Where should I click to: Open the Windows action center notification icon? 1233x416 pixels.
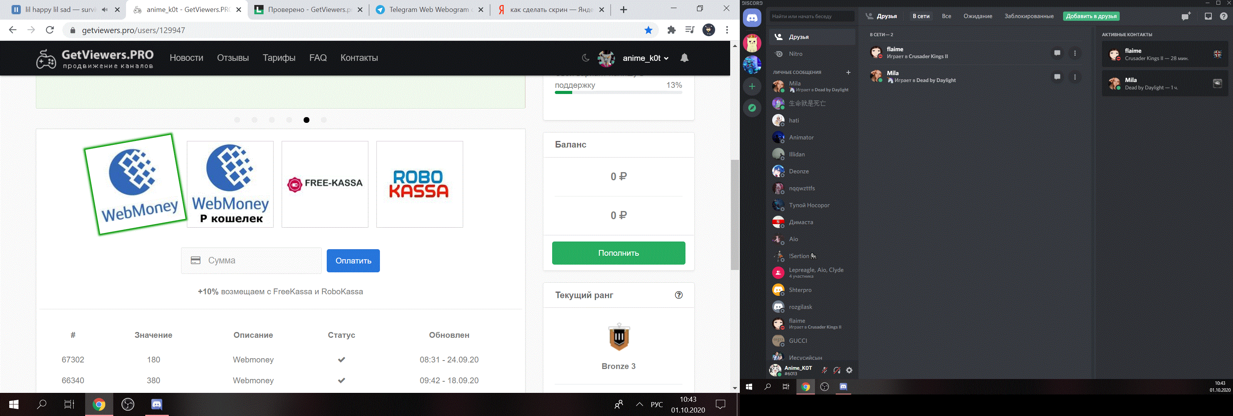[721, 404]
